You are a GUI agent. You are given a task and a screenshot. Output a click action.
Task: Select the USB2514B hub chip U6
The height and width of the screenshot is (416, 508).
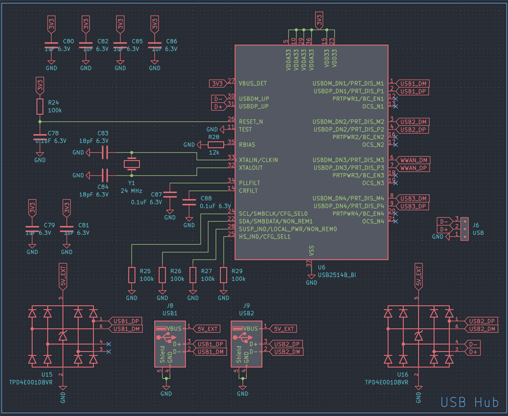(x=311, y=152)
